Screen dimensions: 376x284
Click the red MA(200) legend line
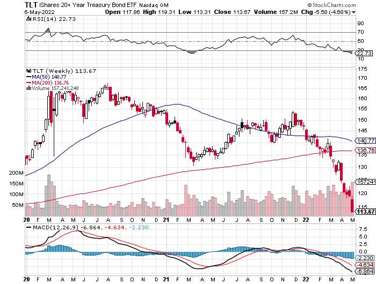29,83
